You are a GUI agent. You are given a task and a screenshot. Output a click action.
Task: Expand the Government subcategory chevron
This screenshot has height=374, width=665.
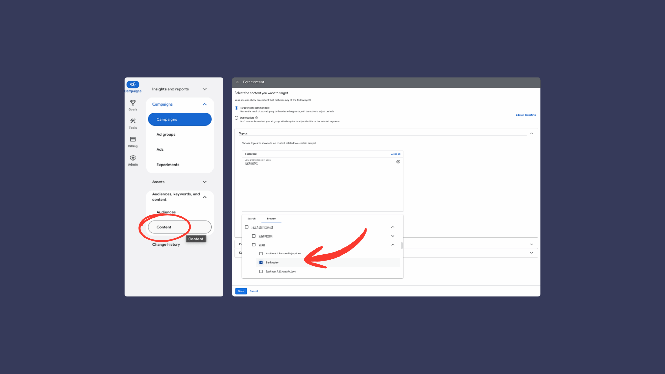[393, 236]
